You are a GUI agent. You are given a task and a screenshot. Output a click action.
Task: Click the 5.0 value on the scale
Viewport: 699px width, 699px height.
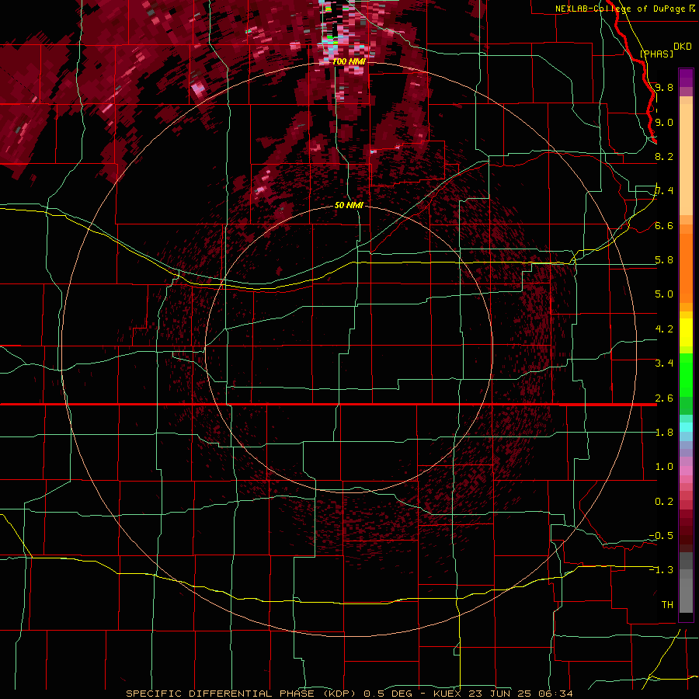click(x=664, y=294)
